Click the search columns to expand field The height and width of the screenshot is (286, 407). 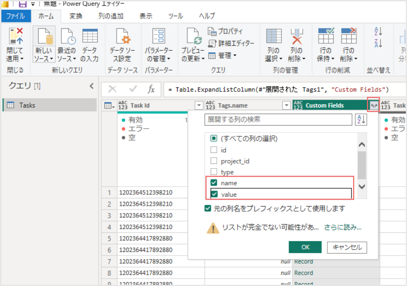278,120
